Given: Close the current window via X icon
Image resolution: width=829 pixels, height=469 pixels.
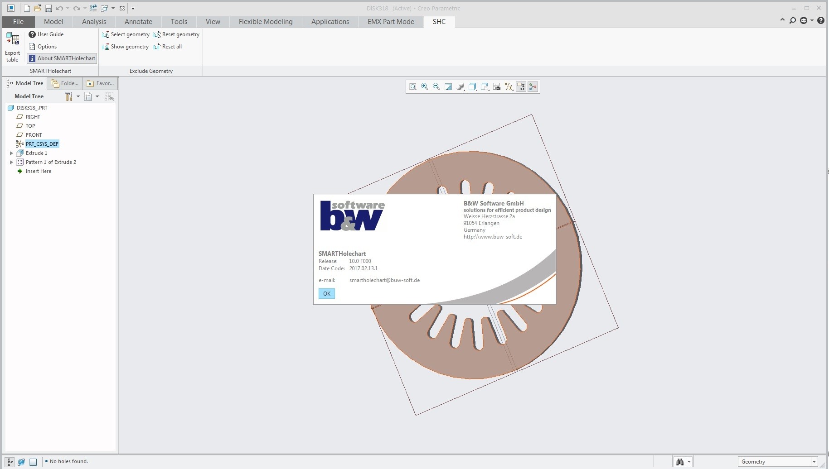Looking at the screenshot, I should click(x=122, y=8).
